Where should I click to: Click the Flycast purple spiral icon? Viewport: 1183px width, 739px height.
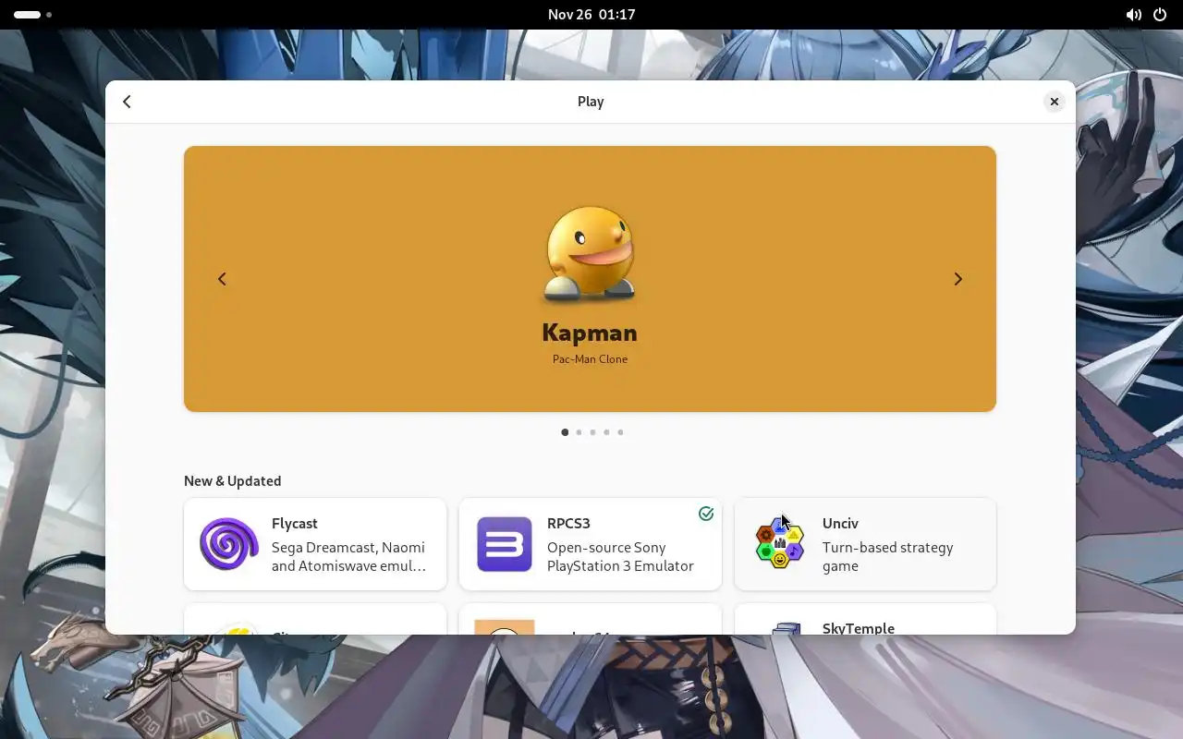pos(229,544)
